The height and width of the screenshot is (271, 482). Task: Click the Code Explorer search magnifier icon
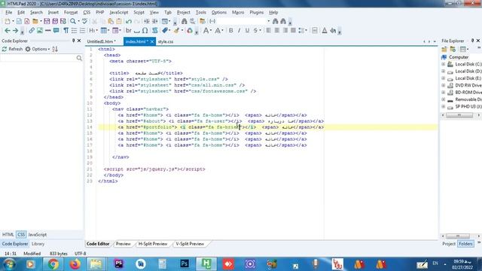click(79, 58)
